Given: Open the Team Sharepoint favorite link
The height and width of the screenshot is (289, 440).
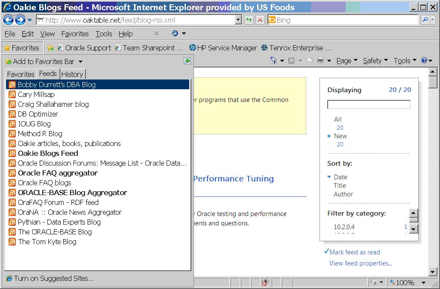Looking at the screenshot, I should [149, 48].
